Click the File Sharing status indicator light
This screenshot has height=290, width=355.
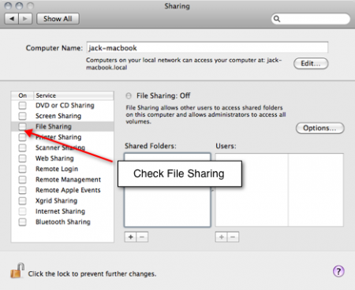coord(129,95)
